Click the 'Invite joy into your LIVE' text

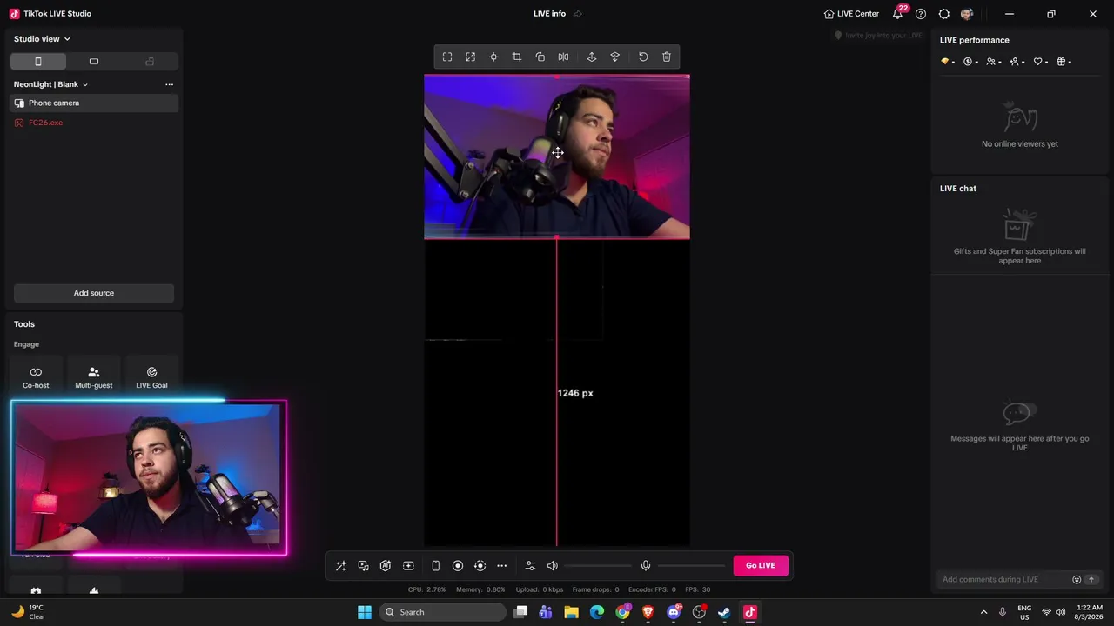pos(883,36)
